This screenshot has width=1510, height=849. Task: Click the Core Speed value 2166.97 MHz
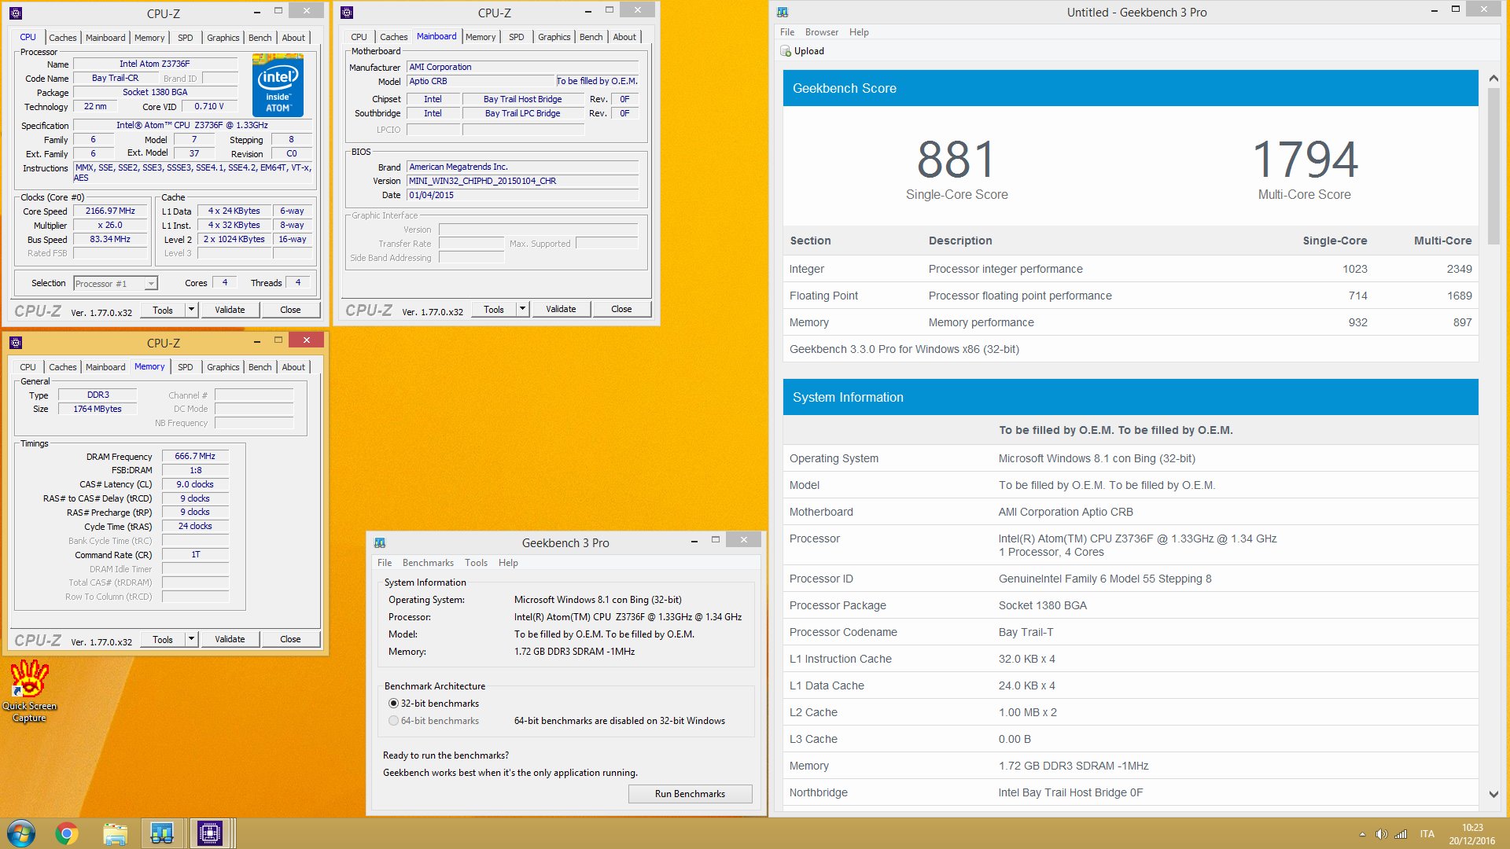[110, 211]
